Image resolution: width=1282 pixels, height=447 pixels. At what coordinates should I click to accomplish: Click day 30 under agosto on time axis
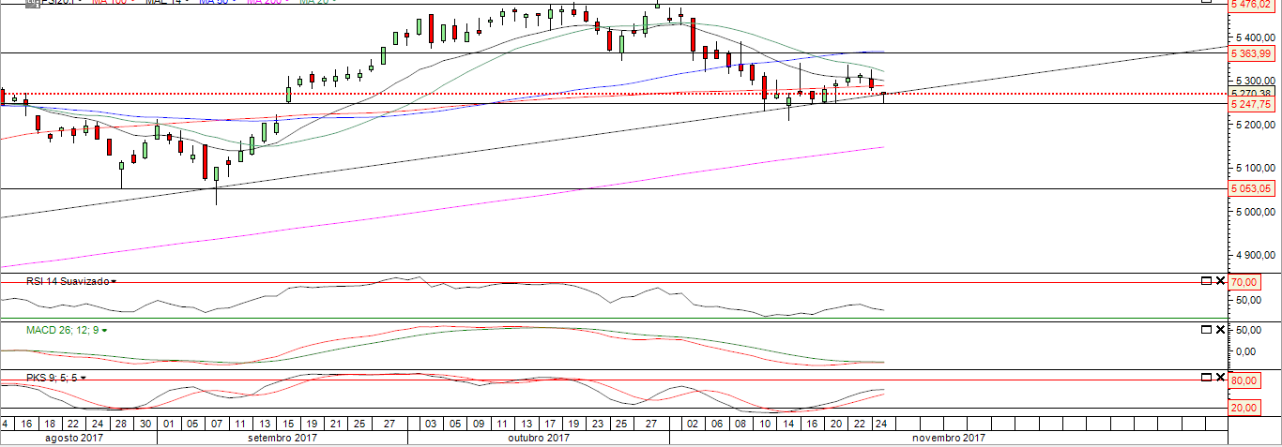tap(145, 423)
